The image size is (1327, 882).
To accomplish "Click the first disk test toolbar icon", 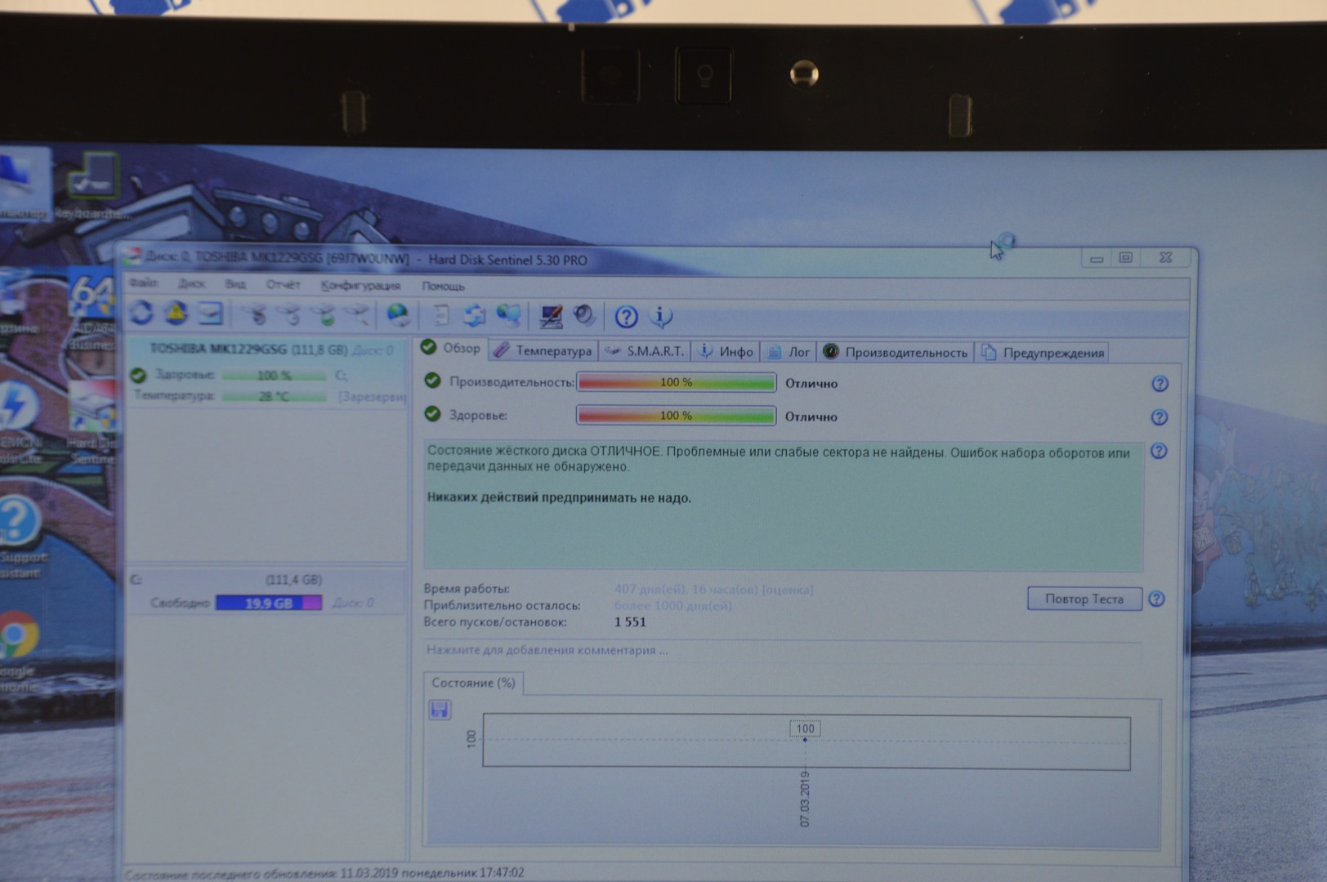I will point(256,314).
